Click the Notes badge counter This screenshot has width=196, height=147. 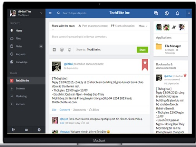[x=41, y=47]
